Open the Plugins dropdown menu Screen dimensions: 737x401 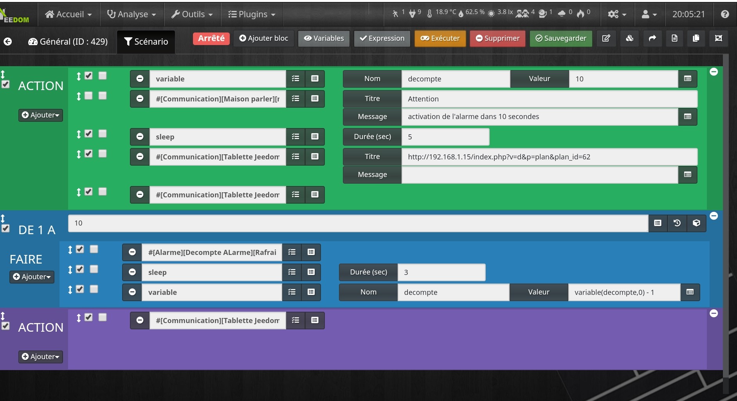(252, 14)
